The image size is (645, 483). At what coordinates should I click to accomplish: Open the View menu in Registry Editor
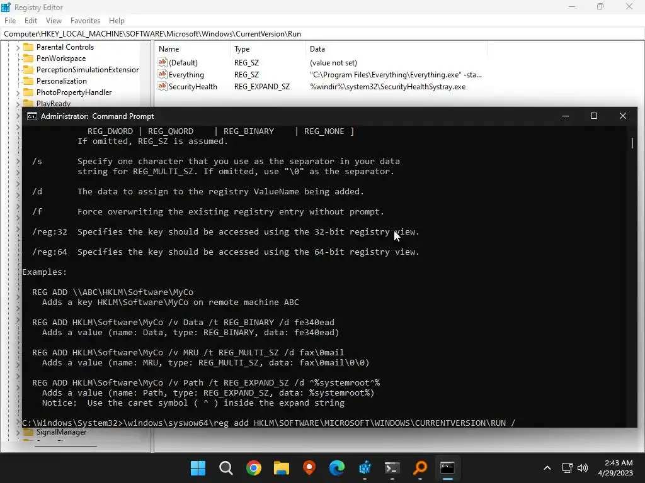pos(54,21)
